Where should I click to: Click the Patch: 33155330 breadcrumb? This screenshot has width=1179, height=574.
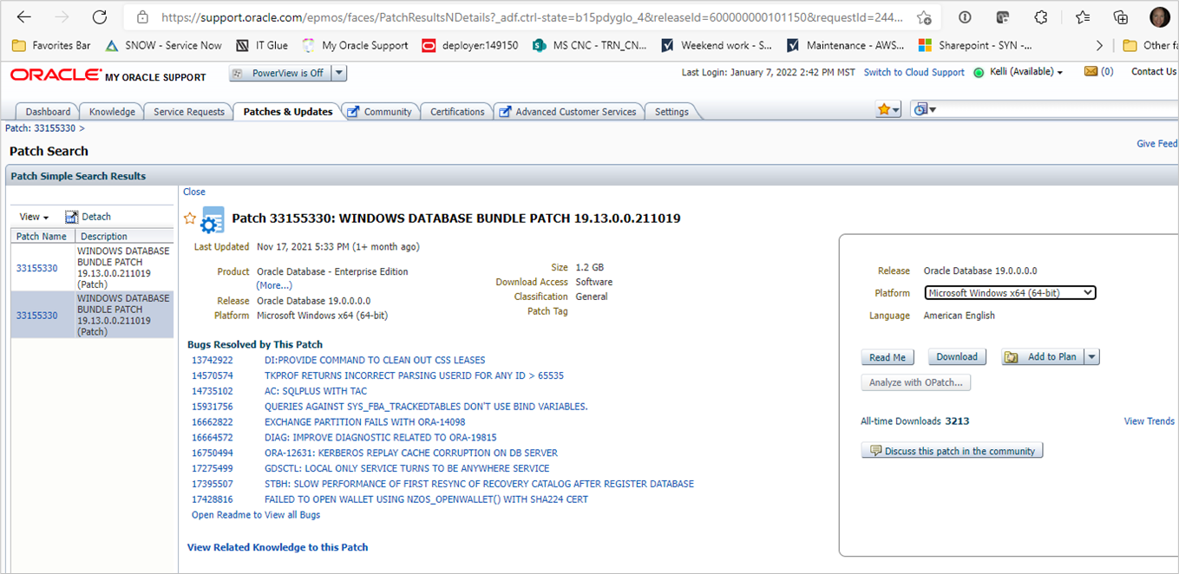42,128
